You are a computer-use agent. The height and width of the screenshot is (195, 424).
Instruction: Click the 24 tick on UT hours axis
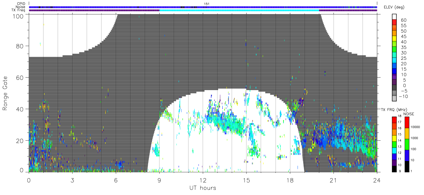coord(377,180)
